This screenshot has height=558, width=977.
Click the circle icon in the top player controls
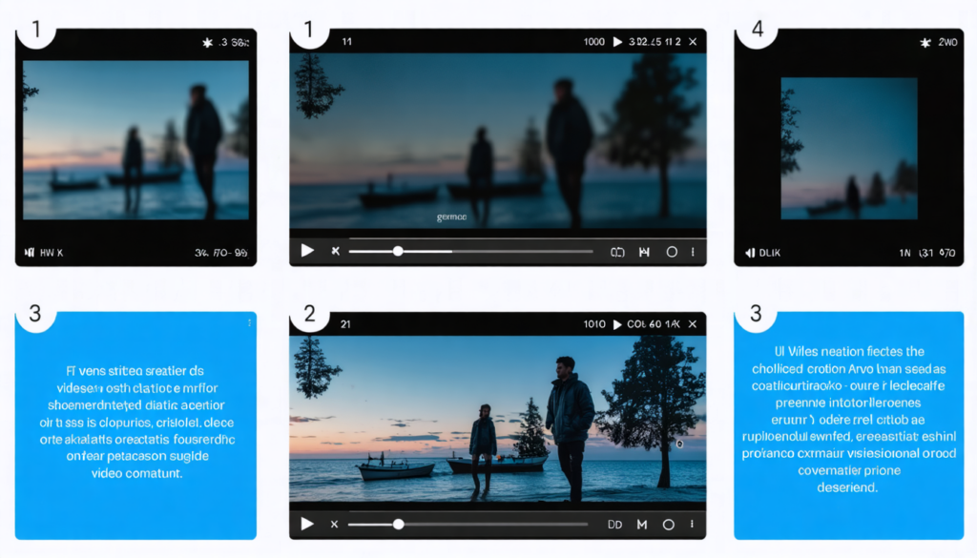tap(672, 252)
